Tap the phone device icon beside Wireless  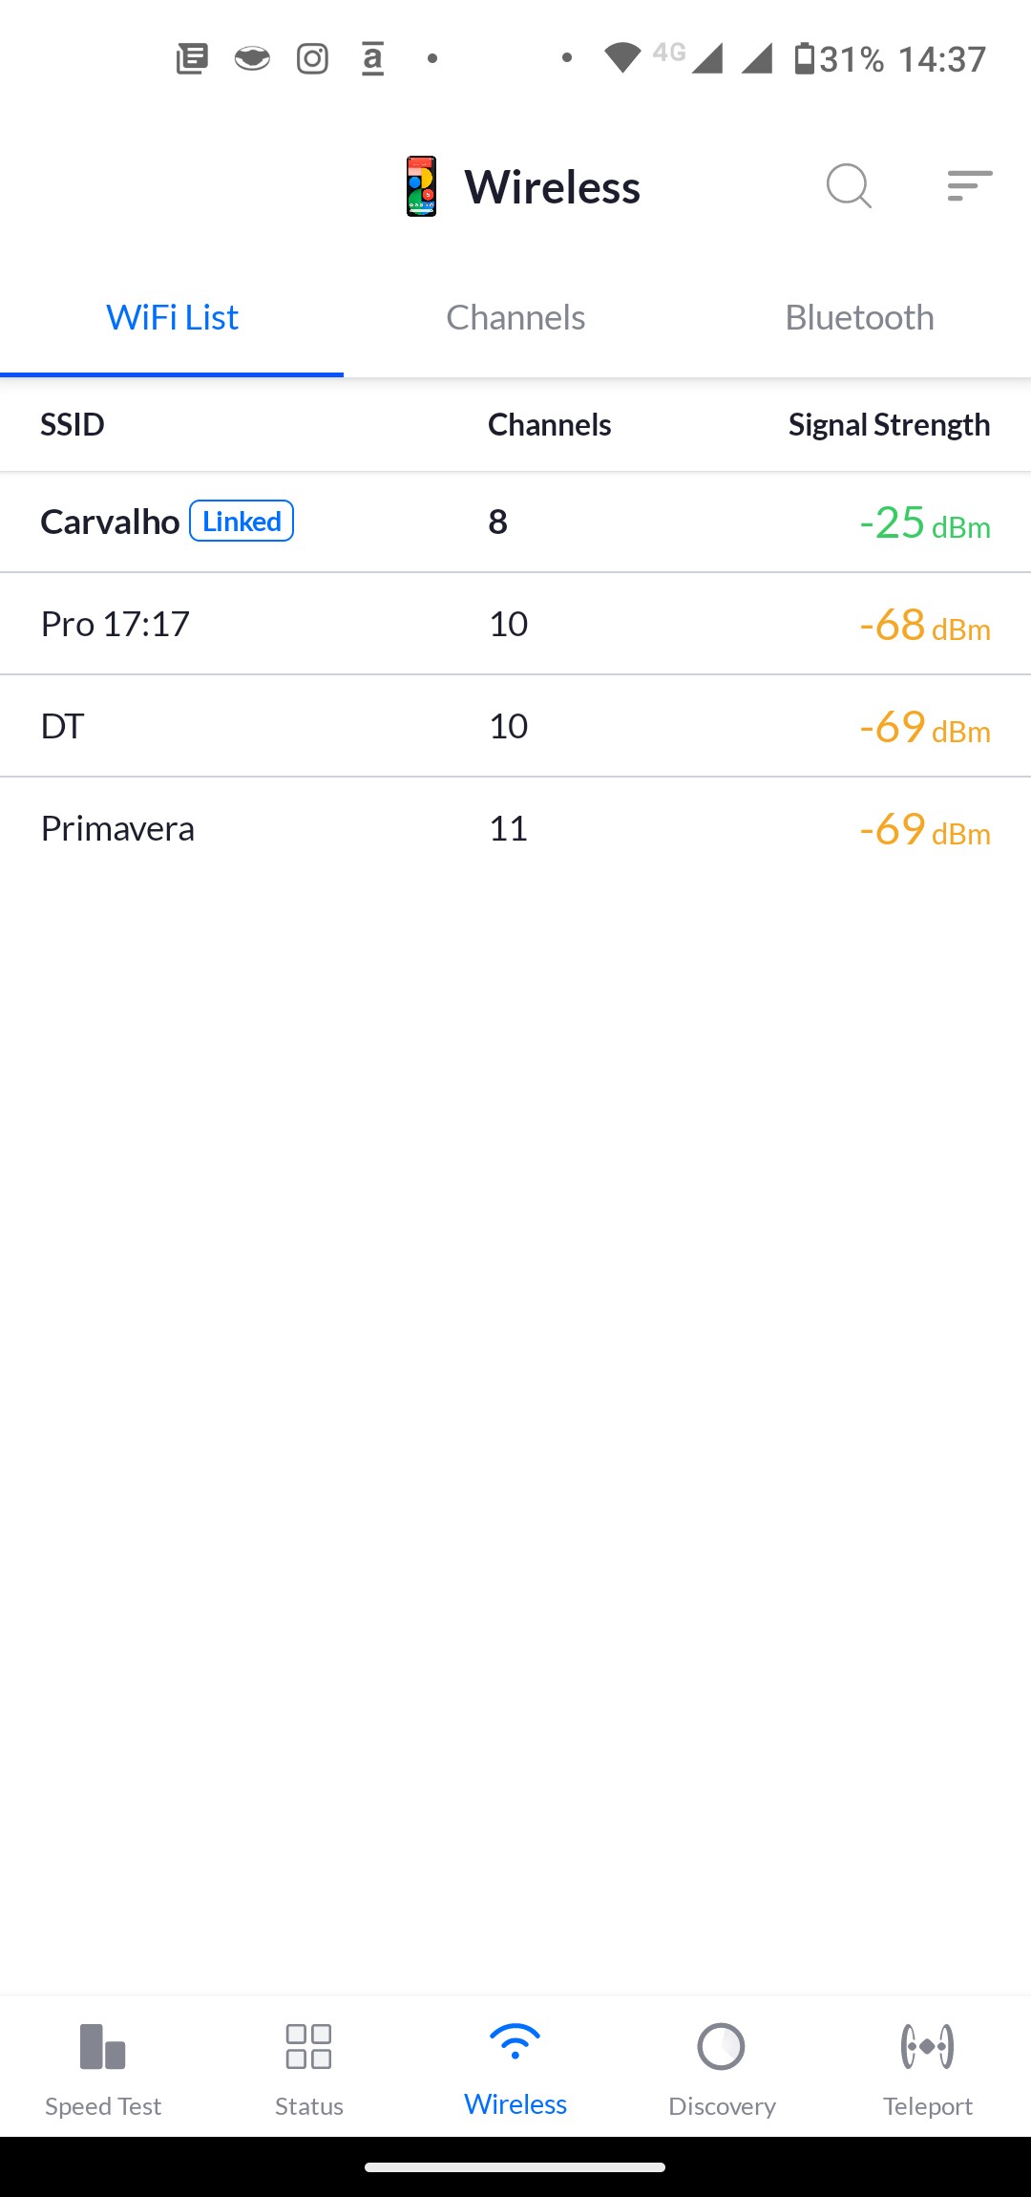click(421, 186)
